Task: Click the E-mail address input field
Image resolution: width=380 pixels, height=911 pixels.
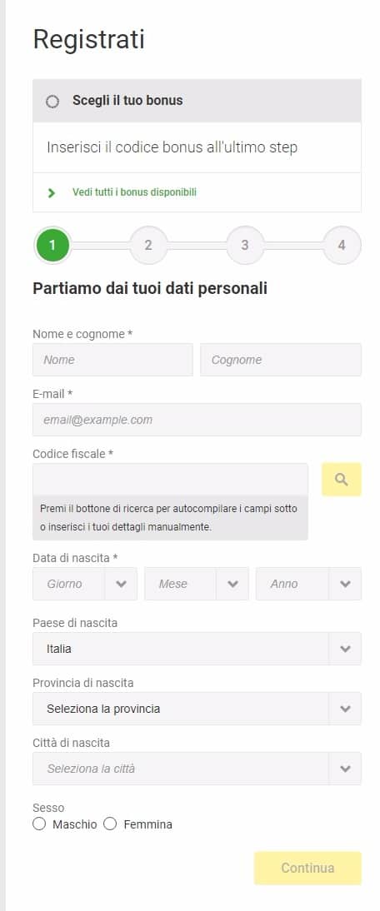Action: [x=197, y=420]
